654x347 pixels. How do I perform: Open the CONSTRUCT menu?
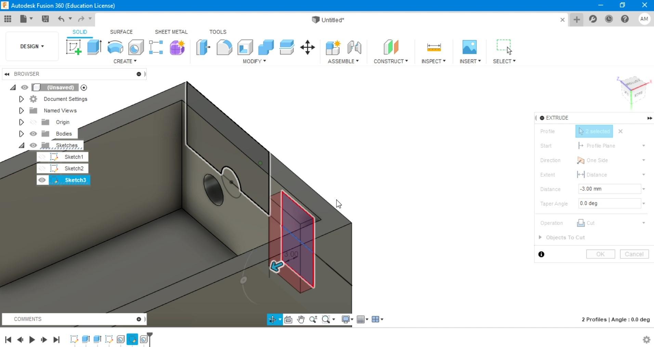[391, 61]
